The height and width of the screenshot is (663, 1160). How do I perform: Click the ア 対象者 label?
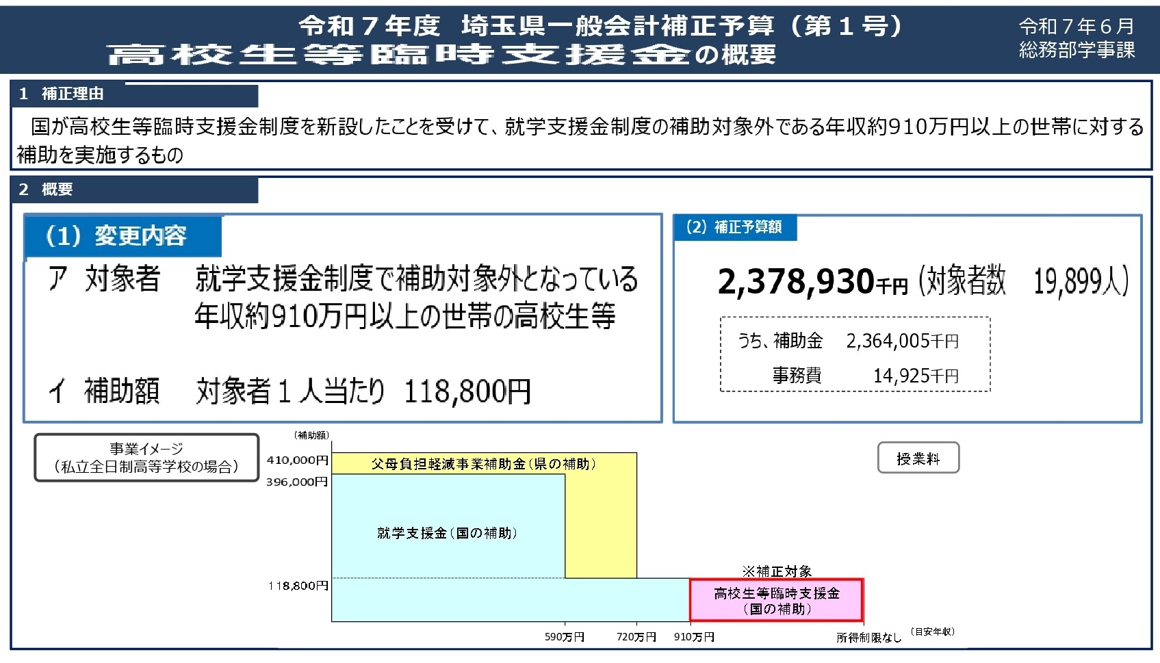point(104,278)
